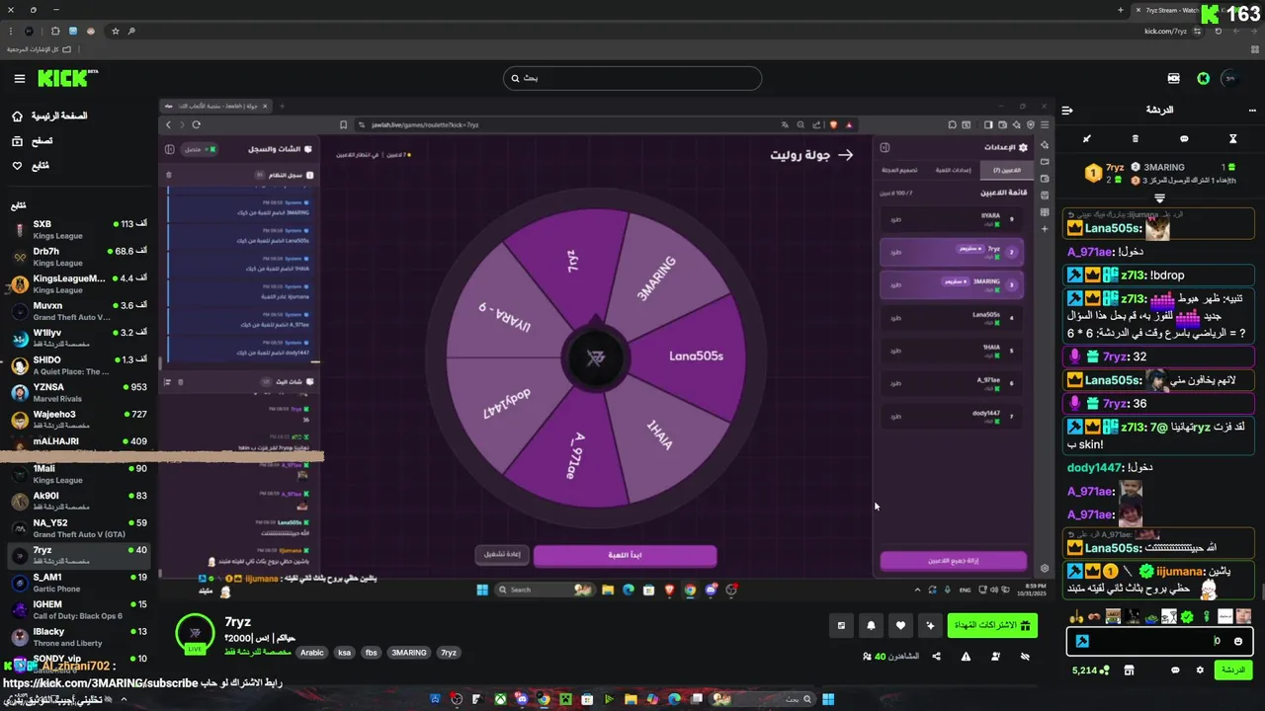
Task: Select Lana505s row in players list
Action: pyautogui.click(x=952, y=318)
